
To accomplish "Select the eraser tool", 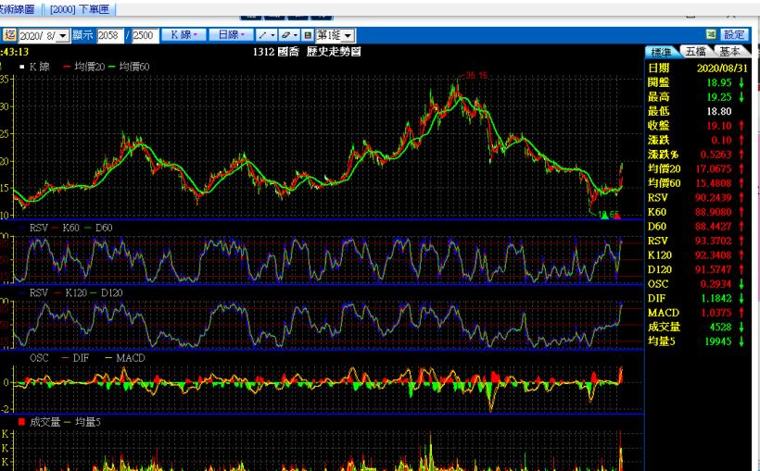I will [x=288, y=35].
